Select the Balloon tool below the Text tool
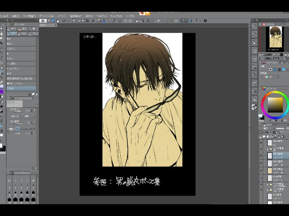Image resolution: width=289 pixels, height=216 pixels. [x=1, y=136]
